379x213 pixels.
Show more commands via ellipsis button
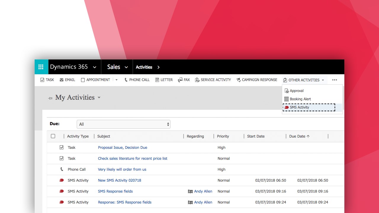click(335, 80)
